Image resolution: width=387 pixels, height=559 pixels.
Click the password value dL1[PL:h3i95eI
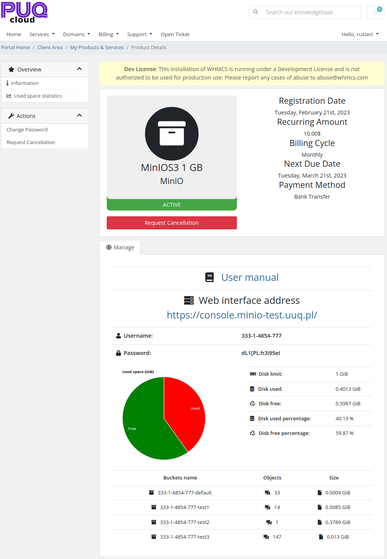click(x=261, y=353)
